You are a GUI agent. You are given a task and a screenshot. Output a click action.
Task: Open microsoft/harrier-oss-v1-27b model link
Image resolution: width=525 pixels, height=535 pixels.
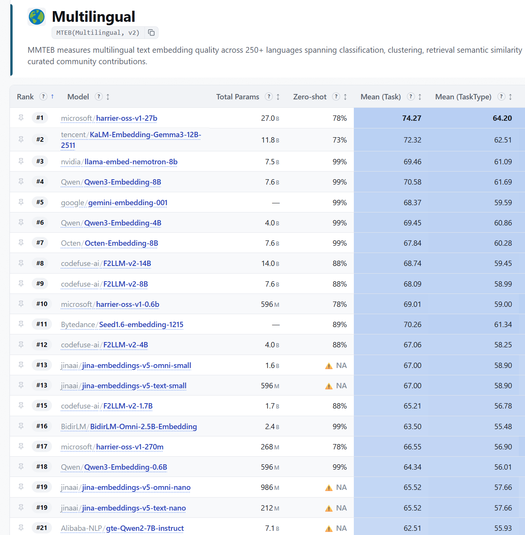[x=109, y=118]
